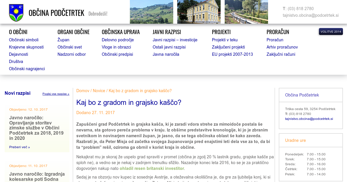The image size is (347, 182).
Task: Open the vineyard hillside header photo
Action: pyautogui.click(x=151, y=12)
